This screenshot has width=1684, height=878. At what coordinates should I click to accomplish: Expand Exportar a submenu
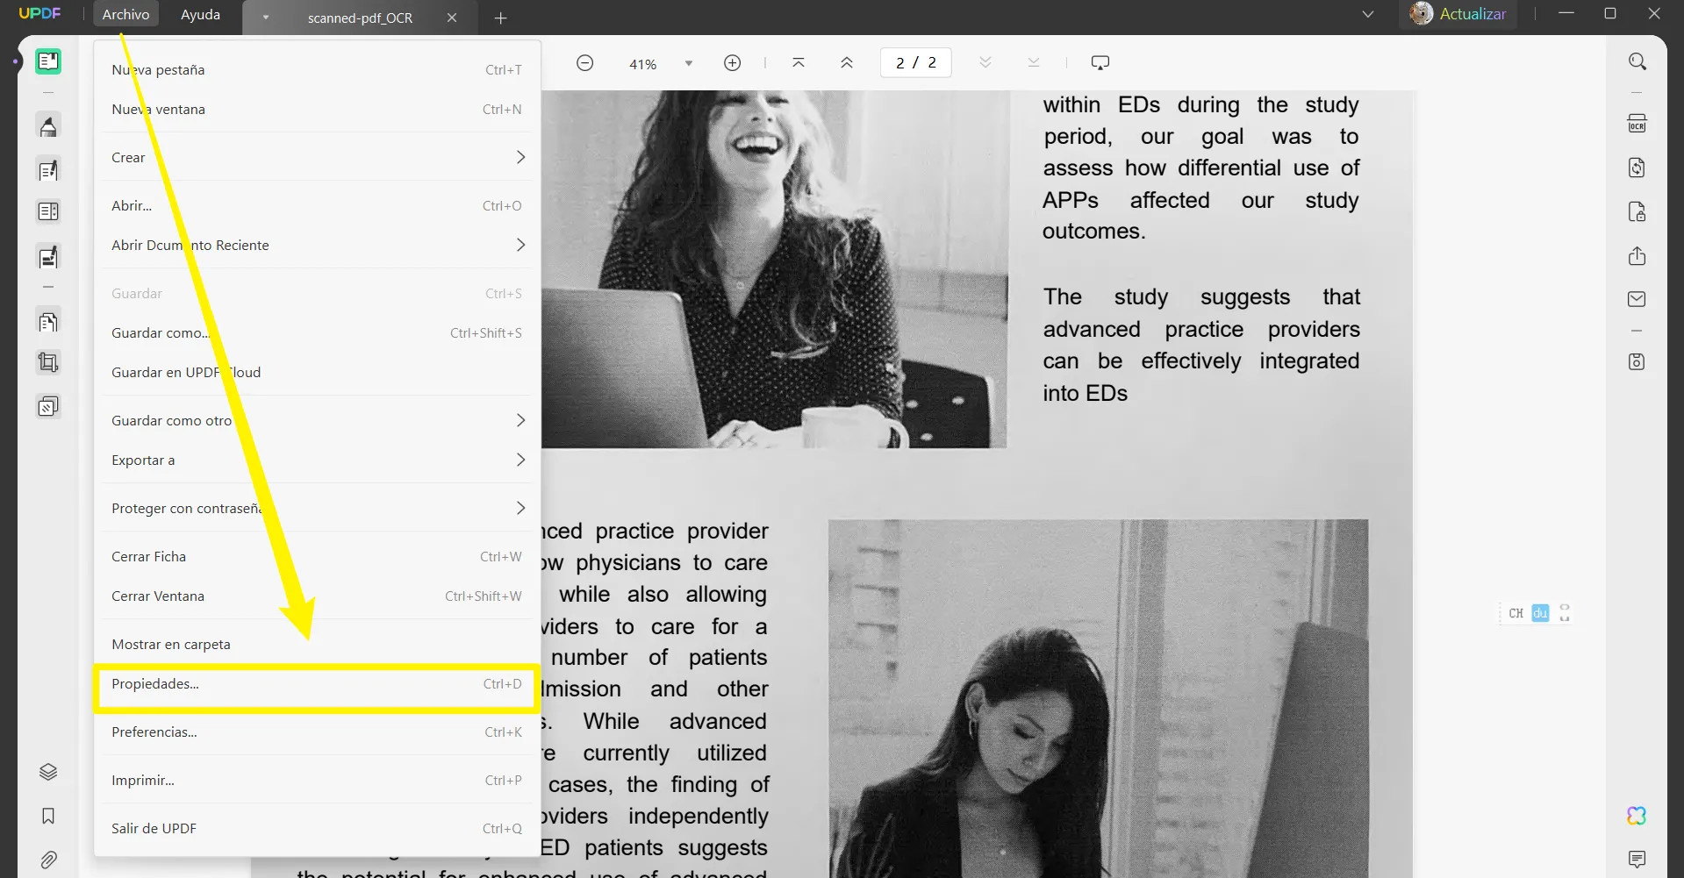tap(317, 460)
